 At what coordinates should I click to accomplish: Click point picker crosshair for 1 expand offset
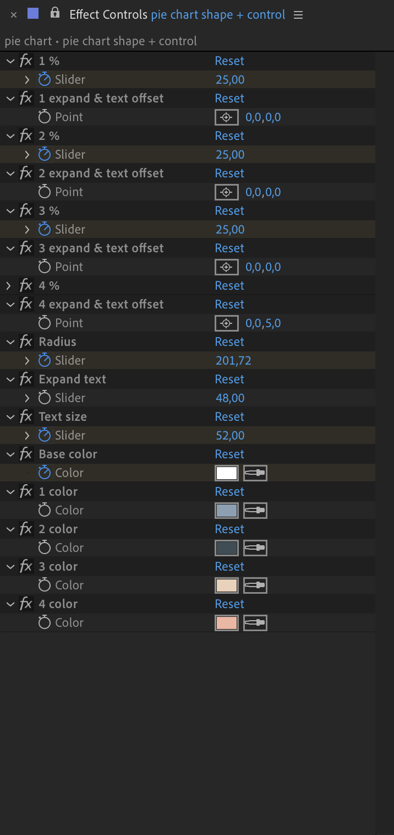pyautogui.click(x=226, y=117)
